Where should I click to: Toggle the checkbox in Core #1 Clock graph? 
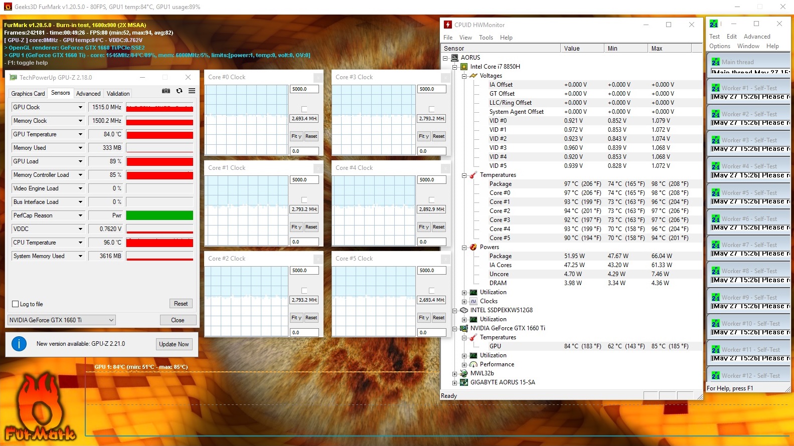[x=304, y=199]
